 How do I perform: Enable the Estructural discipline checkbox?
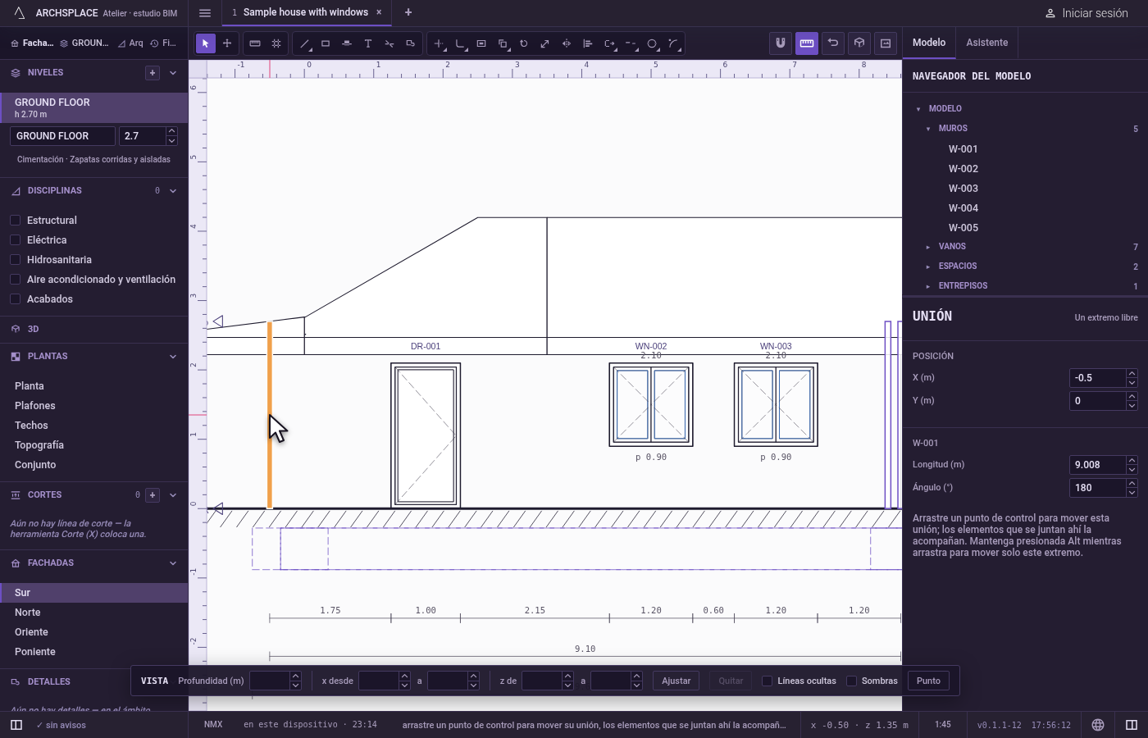15,221
